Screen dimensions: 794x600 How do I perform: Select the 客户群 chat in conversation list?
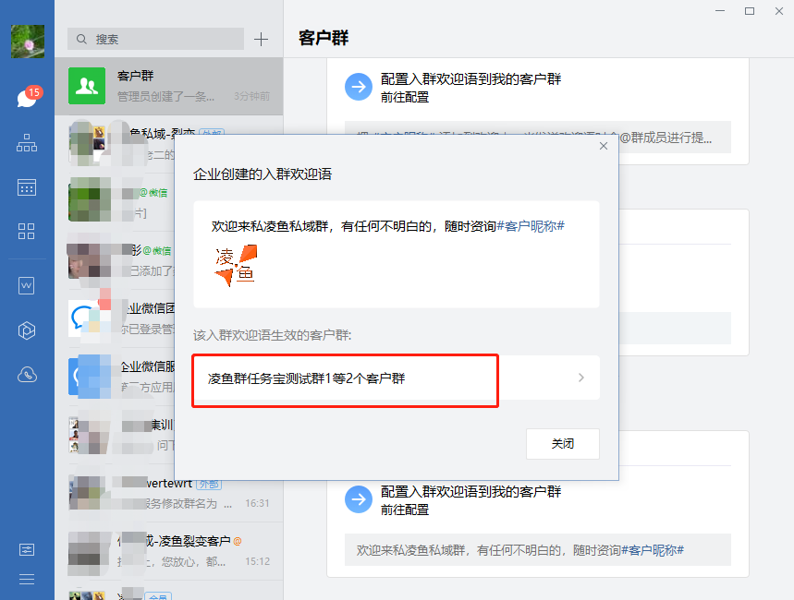click(168, 85)
